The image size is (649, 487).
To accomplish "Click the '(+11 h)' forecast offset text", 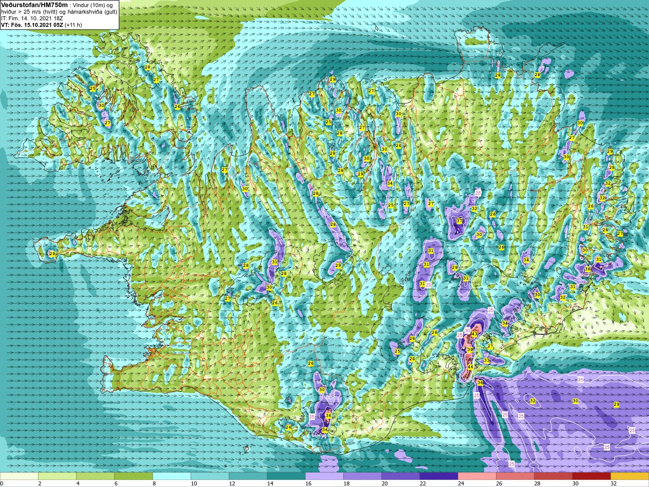I will pyautogui.click(x=74, y=24).
